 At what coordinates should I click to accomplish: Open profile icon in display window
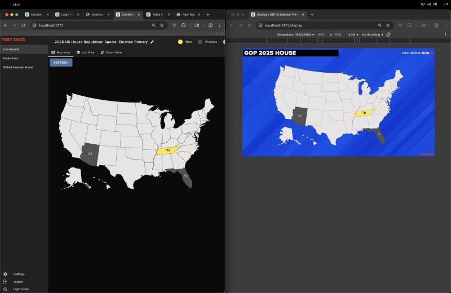436,25
